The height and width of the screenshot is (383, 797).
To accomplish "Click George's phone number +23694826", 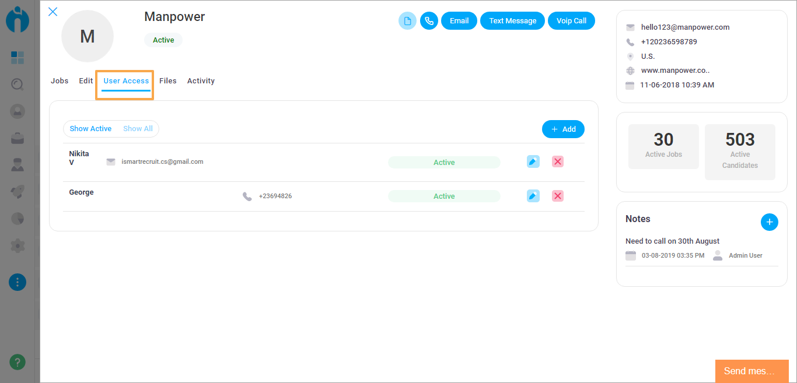I will [x=275, y=196].
